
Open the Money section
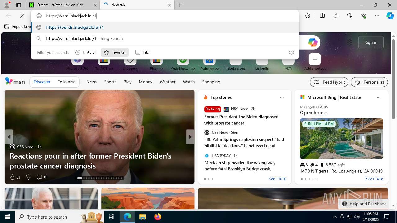point(145,82)
